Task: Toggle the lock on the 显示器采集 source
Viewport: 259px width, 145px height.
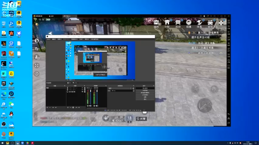Action: pos(85,92)
